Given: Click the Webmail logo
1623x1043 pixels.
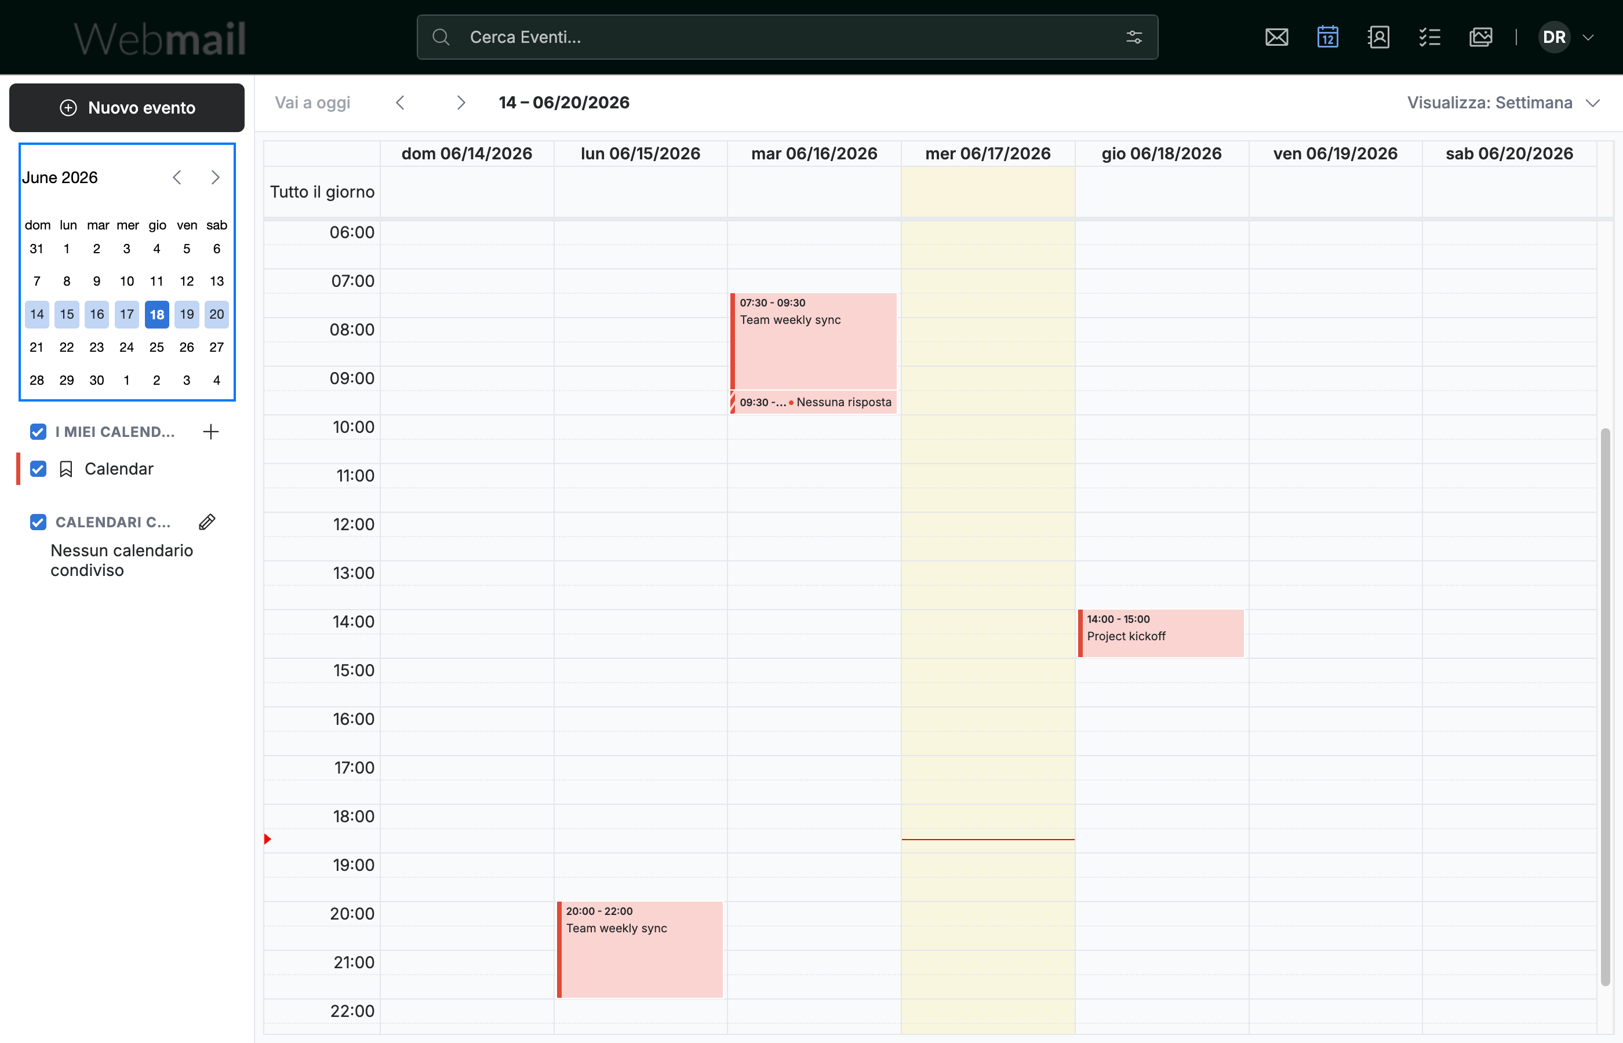Looking at the screenshot, I should click(x=160, y=38).
